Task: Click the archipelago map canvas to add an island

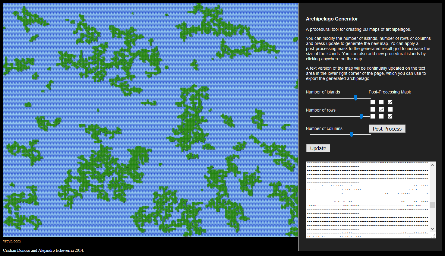Action: [150, 120]
